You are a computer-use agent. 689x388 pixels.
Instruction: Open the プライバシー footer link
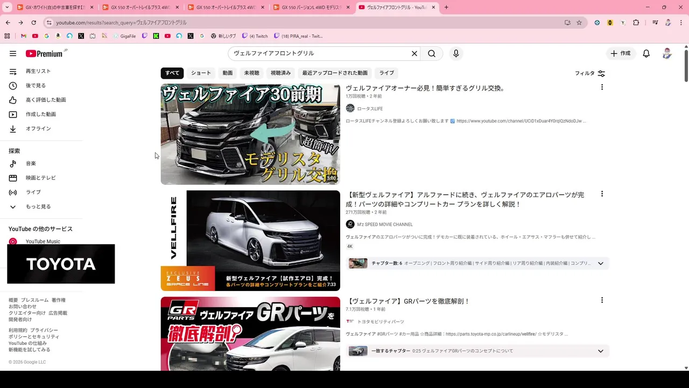pyautogui.click(x=44, y=330)
